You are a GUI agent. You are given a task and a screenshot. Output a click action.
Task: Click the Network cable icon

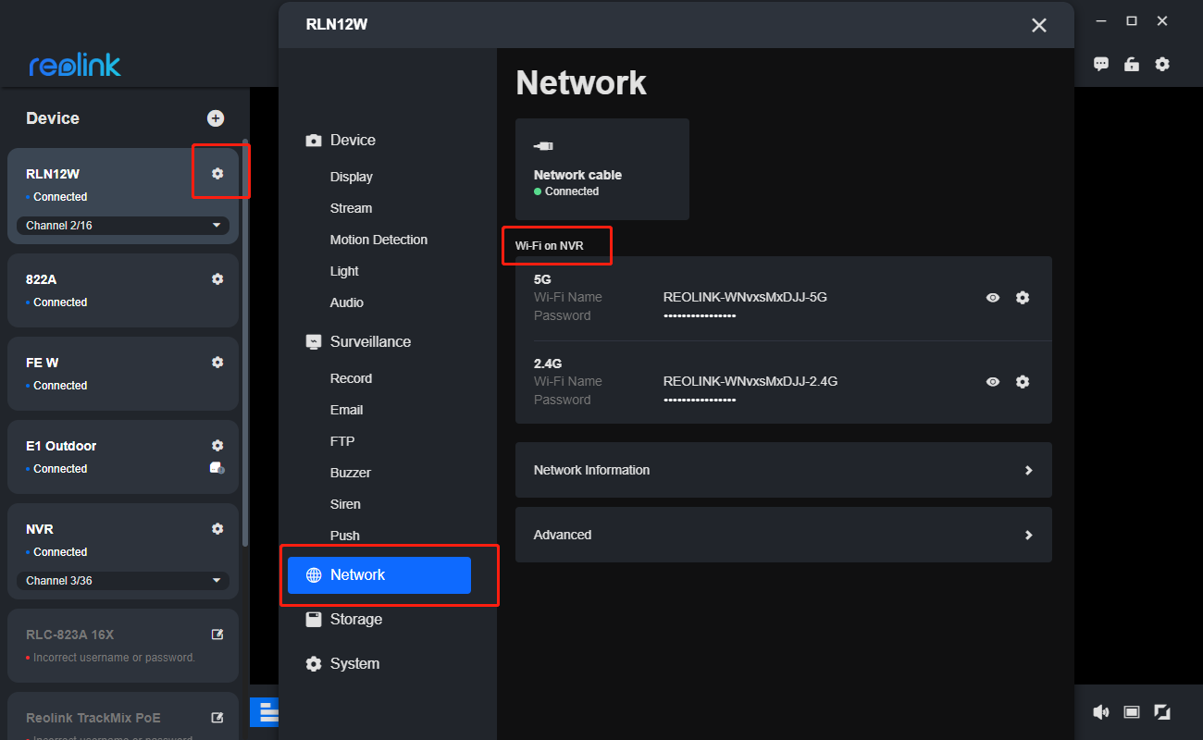tap(544, 146)
